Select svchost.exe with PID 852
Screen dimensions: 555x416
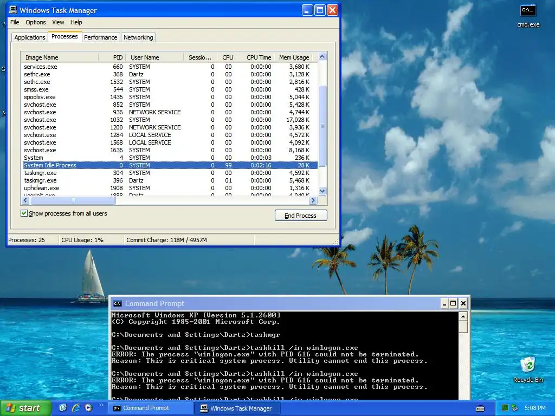click(169, 105)
